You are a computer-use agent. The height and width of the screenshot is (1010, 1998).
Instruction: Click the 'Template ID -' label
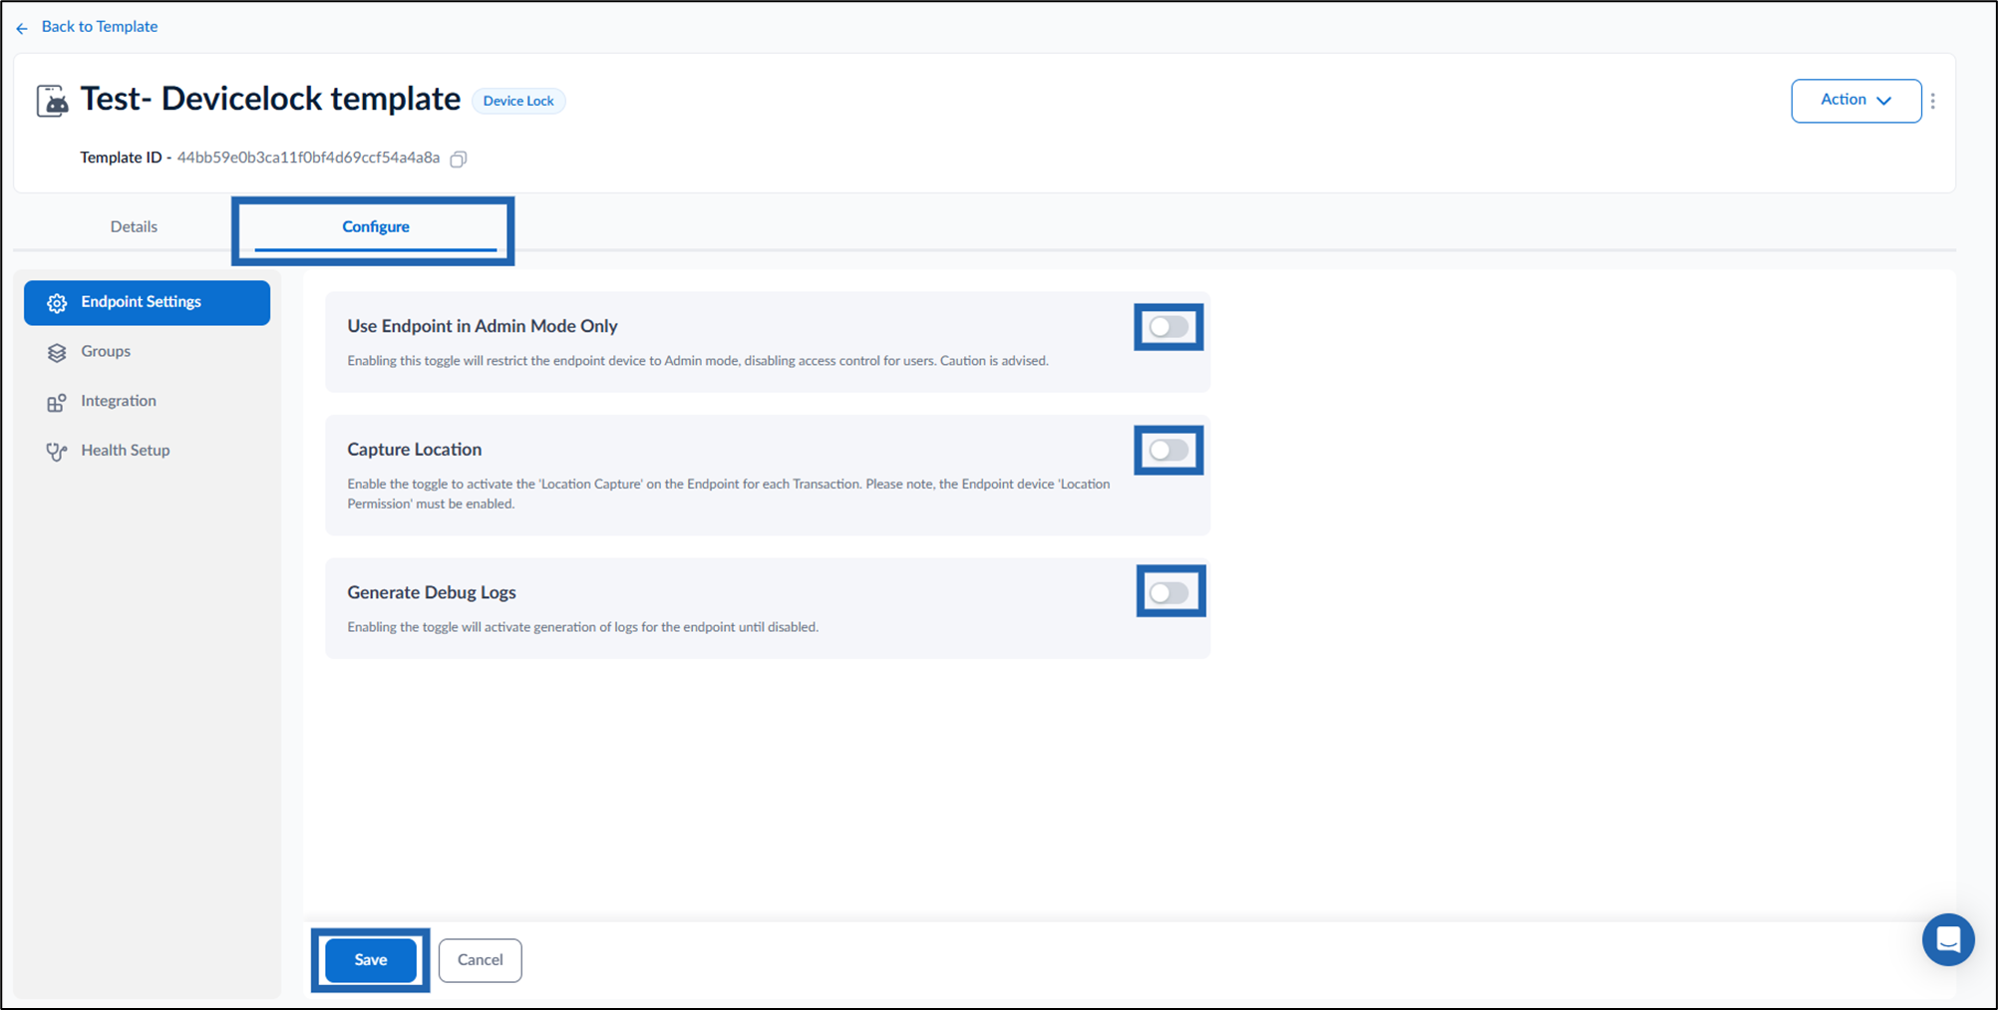[x=126, y=158]
